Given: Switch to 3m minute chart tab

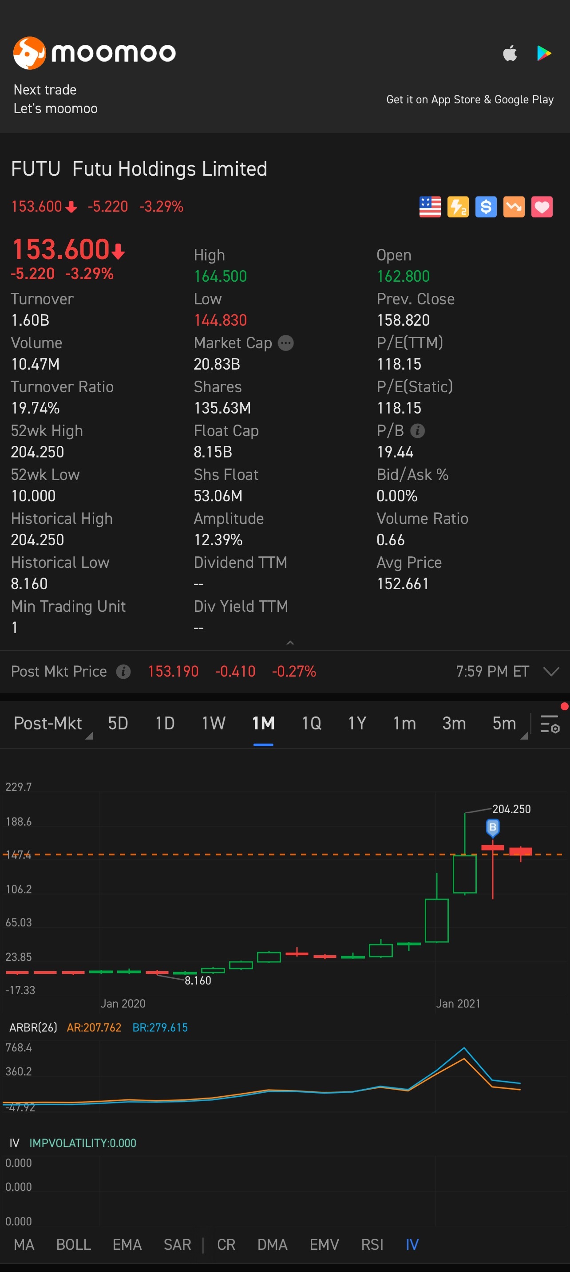Looking at the screenshot, I should pos(454,723).
